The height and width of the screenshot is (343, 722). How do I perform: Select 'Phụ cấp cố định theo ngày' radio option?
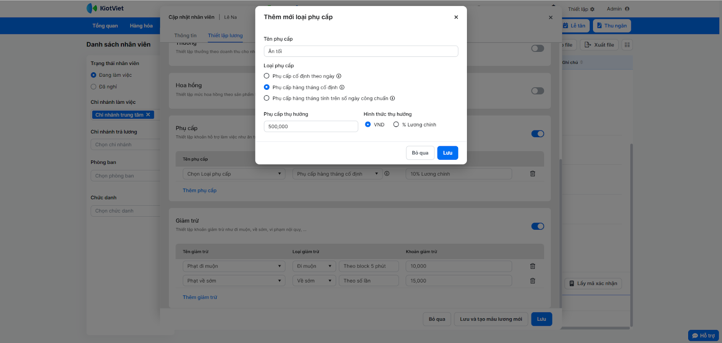267,76
